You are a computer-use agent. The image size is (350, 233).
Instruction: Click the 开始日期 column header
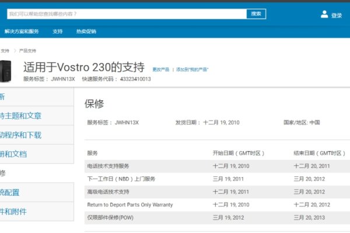pos(239,153)
